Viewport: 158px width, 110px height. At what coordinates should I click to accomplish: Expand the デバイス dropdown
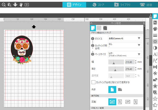[x=125, y=38]
